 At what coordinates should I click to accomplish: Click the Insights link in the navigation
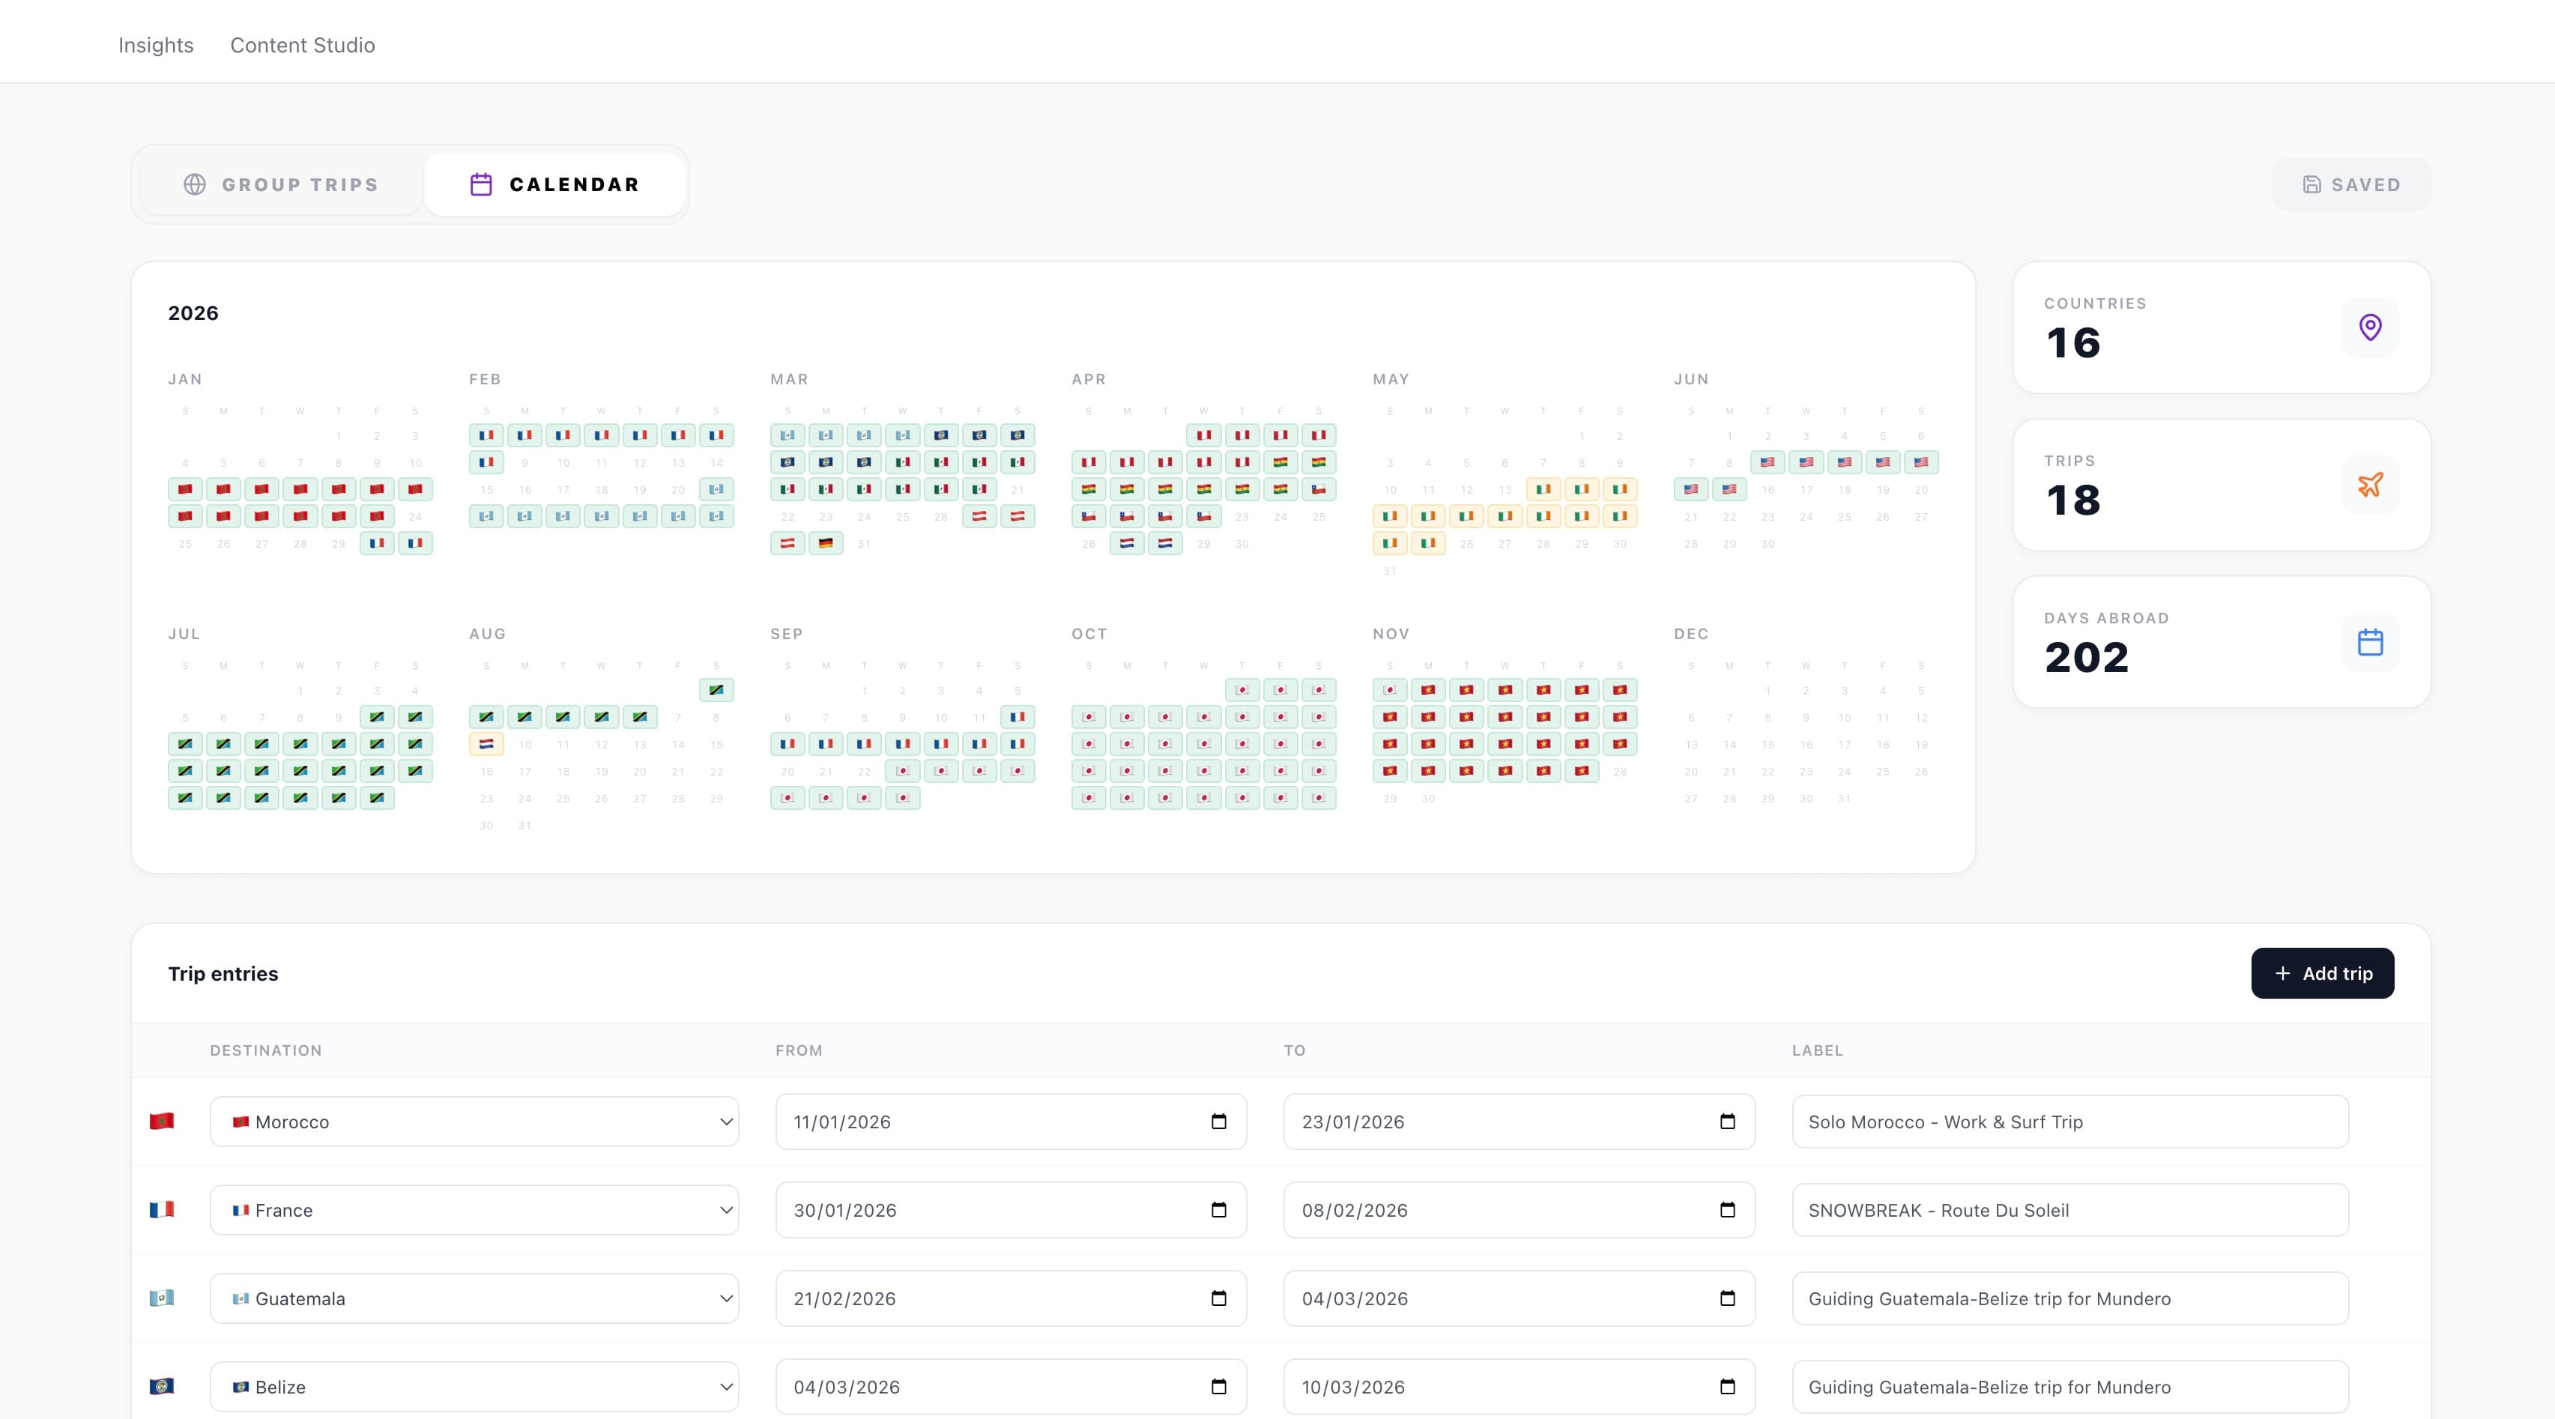coord(155,45)
